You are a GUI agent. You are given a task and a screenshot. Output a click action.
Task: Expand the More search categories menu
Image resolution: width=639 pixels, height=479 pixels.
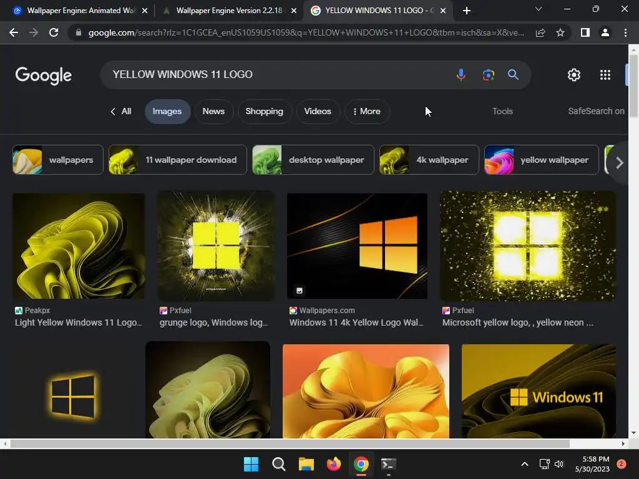[367, 111]
